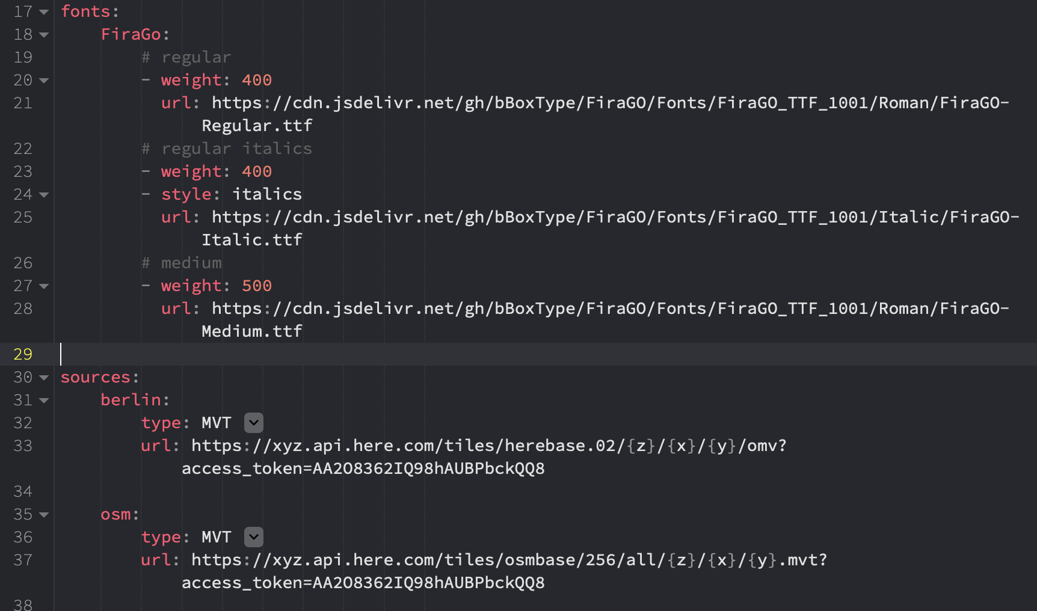Place cursor on empty line 34
The width and height of the screenshot is (1037, 611).
pyautogui.click(x=541, y=491)
